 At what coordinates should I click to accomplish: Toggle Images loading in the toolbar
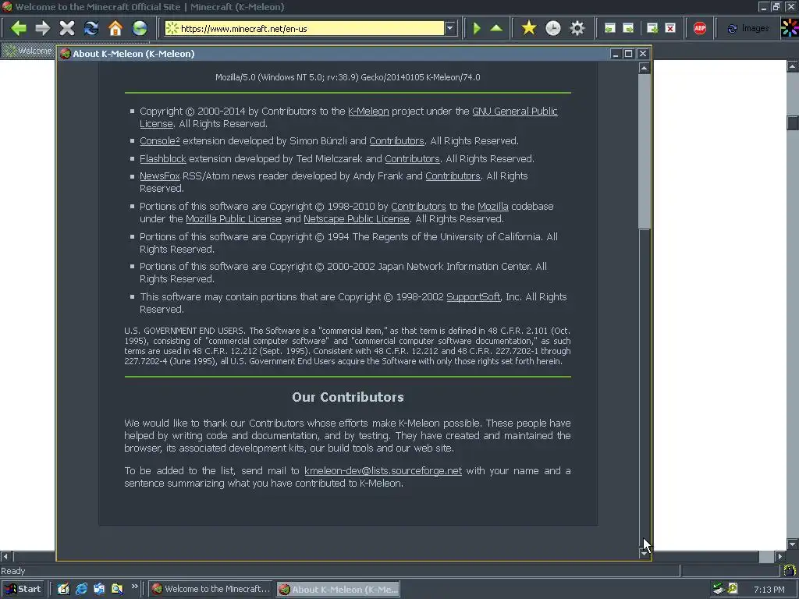click(x=748, y=29)
